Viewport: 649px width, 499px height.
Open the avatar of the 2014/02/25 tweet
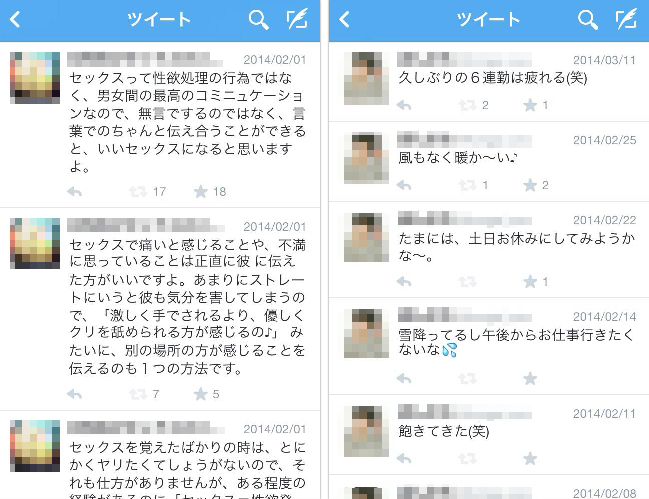coord(367,158)
